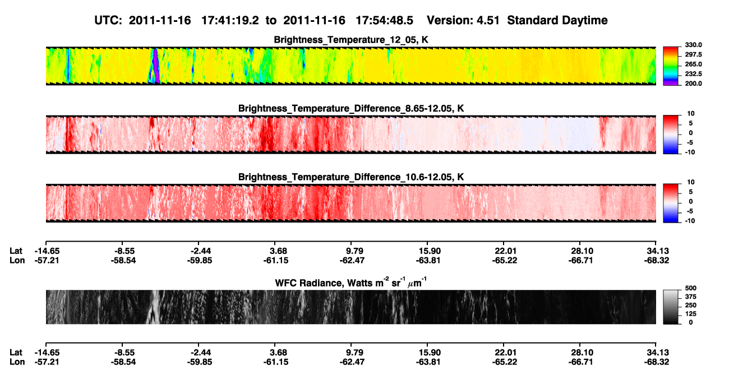The width and height of the screenshot is (729, 374).
Task: Click the 8.65-12.05 difference red-blue color bar
Action: click(671, 133)
